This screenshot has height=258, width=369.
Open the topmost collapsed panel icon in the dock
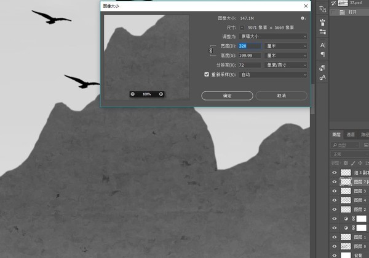(x=322, y=9)
